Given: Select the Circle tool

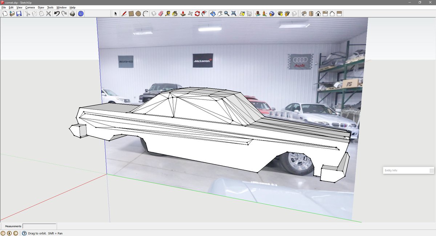Looking at the screenshot, I should tap(138, 14).
